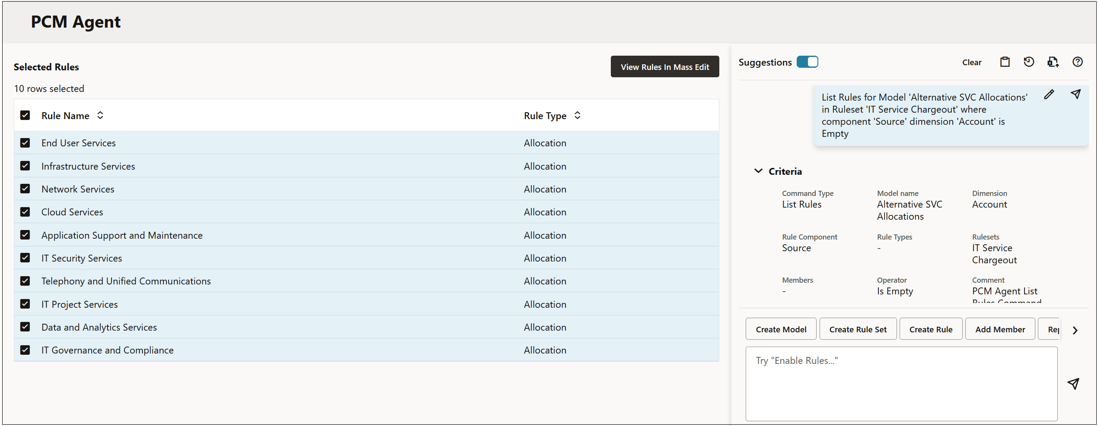Viewport: 1098px width, 426px height.
Task: Send the chat message with the arrow icon
Action: click(1074, 383)
